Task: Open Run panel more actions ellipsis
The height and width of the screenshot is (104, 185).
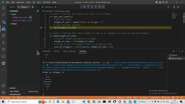Action: pos(36,7)
